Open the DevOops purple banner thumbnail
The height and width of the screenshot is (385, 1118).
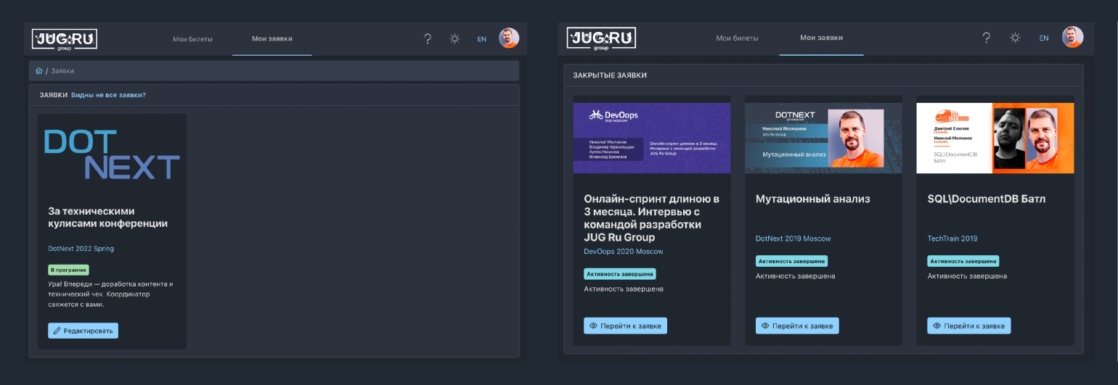[x=652, y=138]
